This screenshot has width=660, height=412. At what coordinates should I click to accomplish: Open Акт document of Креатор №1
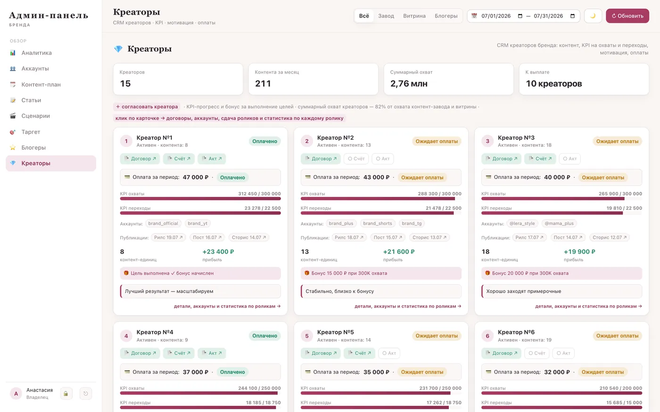[212, 159]
